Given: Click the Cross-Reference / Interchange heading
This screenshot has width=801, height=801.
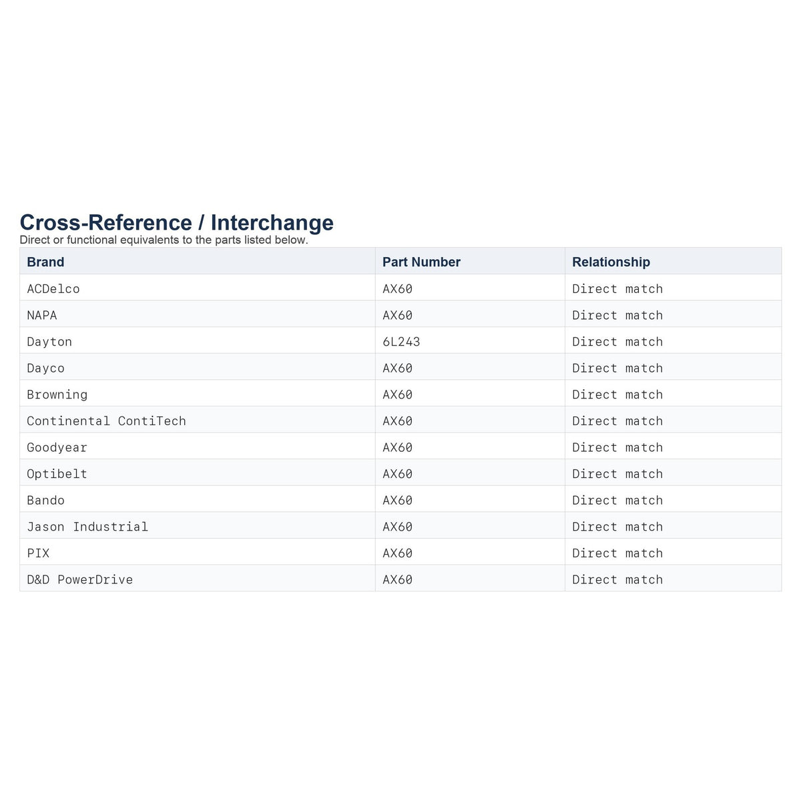Looking at the screenshot, I should [x=177, y=222].
